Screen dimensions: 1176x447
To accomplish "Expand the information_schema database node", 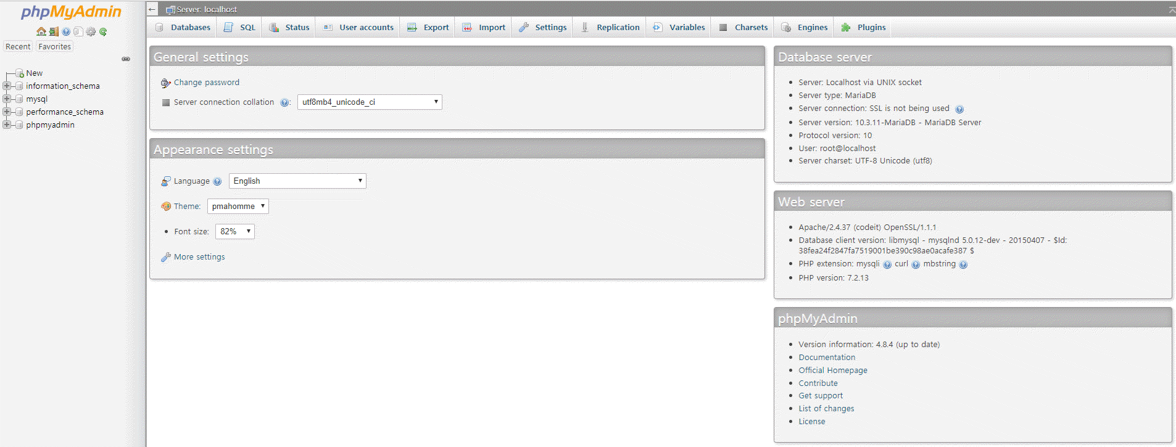I will click(x=7, y=86).
